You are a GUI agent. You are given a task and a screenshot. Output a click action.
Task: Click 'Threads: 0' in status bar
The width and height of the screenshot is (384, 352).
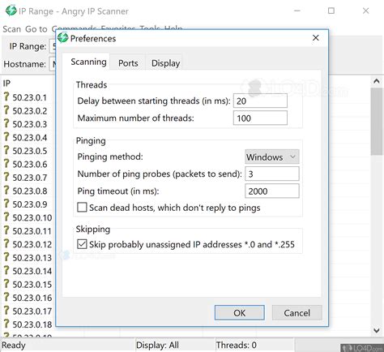click(237, 345)
